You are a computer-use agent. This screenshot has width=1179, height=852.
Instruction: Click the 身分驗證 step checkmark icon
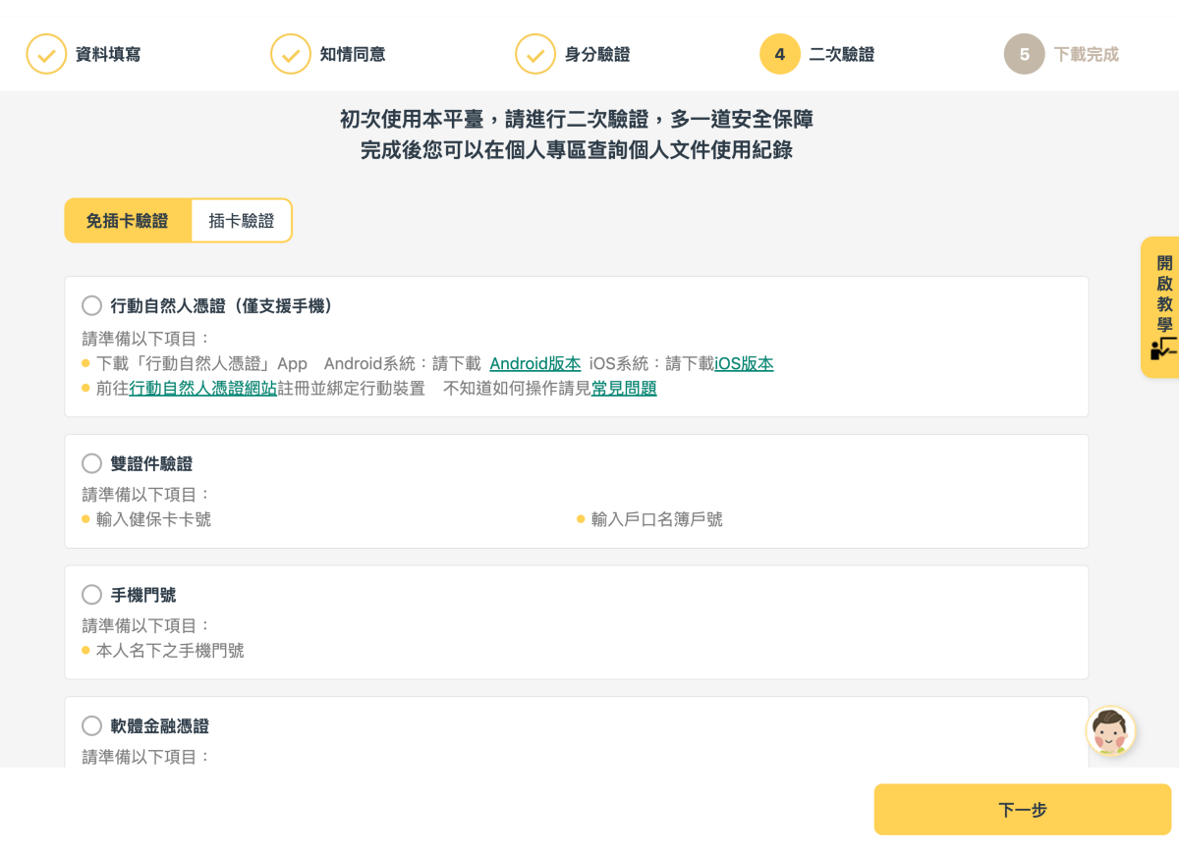point(535,55)
